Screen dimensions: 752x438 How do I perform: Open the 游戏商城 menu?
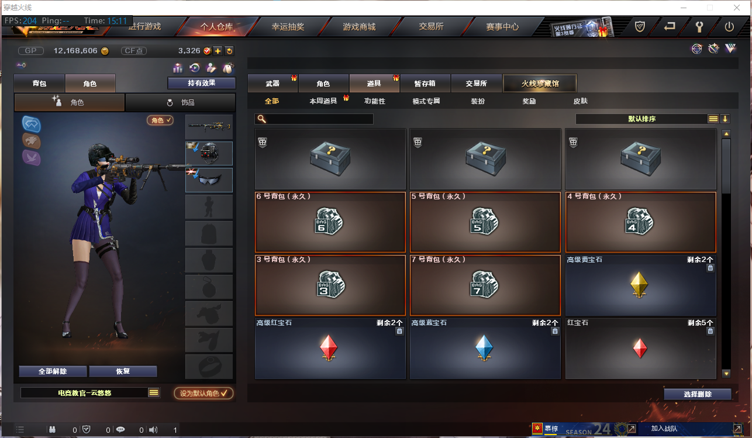pyautogui.click(x=359, y=27)
